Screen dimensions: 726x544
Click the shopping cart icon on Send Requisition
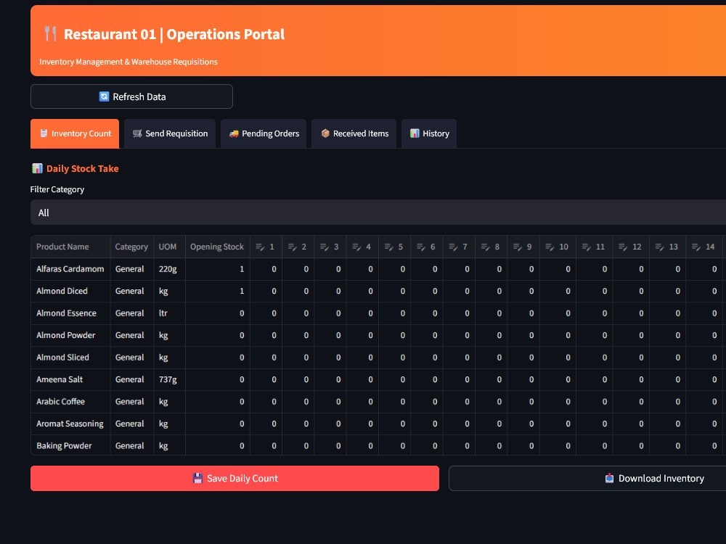137,133
